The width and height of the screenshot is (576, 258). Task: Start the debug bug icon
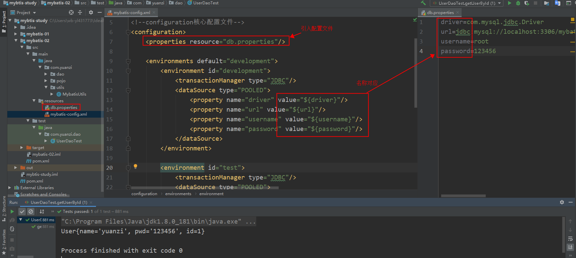[x=518, y=3]
